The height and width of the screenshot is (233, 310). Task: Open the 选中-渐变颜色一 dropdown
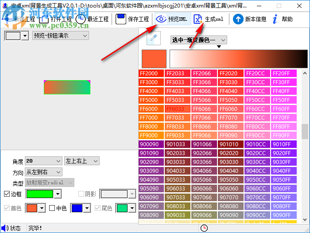pyautogui.click(x=199, y=40)
